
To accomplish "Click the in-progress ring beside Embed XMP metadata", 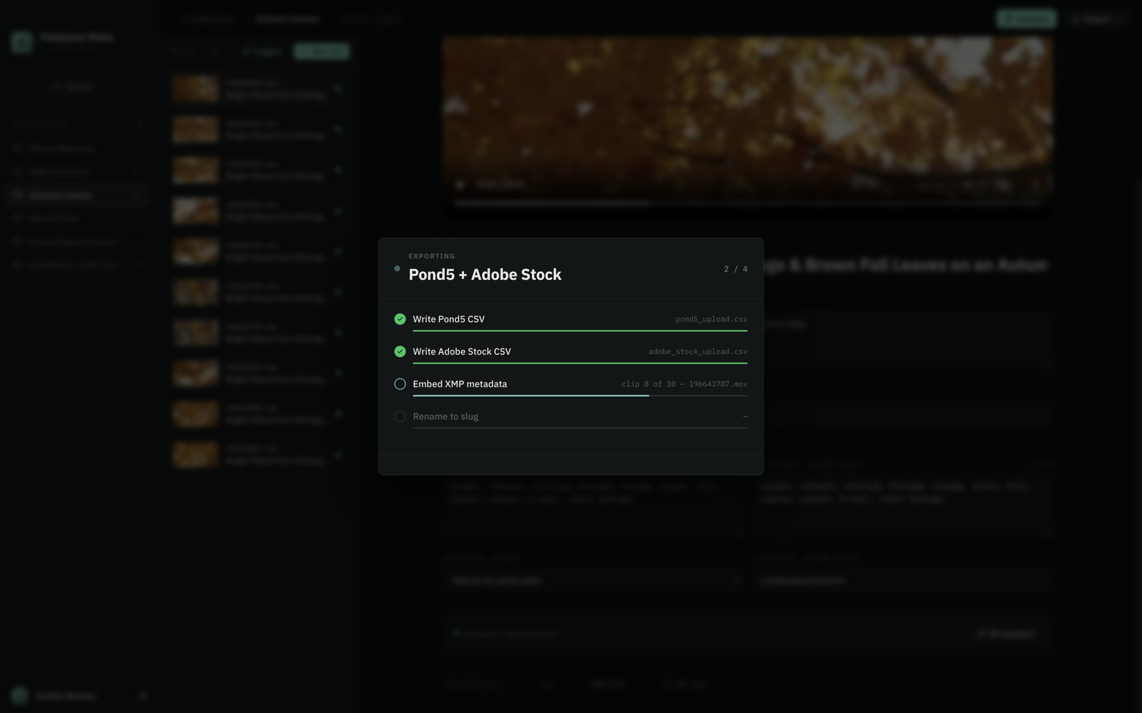I will 400,384.
